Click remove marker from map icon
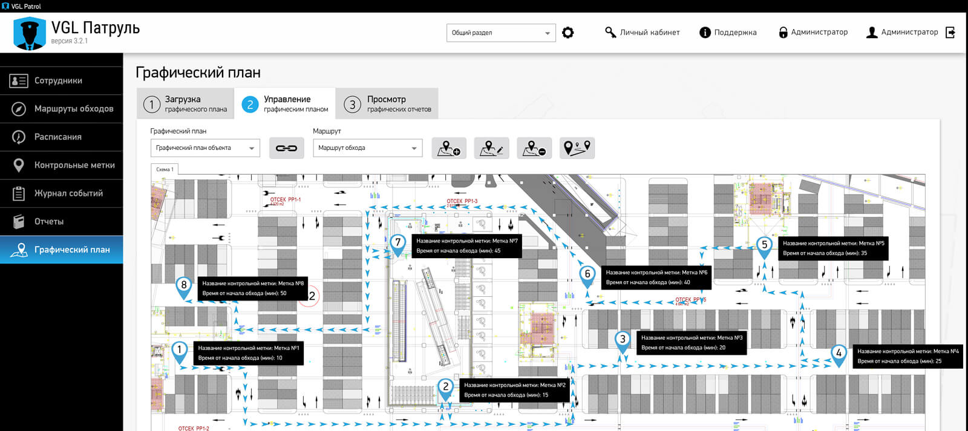Image resolution: width=968 pixels, height=431 pixels. [x=534, y=148]
